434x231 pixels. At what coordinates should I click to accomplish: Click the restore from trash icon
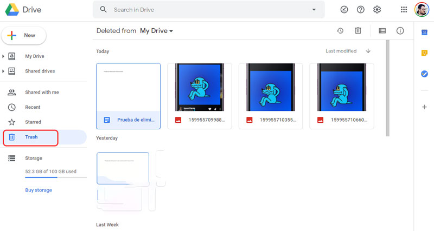tap(340, 31)
